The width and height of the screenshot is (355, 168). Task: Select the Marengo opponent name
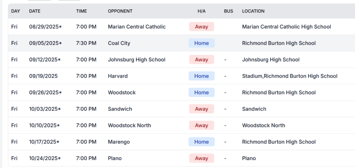tap(119, 142)
